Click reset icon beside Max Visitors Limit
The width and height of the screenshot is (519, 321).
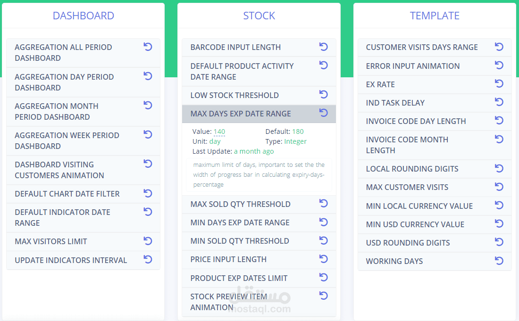click(x=148, y=241)
